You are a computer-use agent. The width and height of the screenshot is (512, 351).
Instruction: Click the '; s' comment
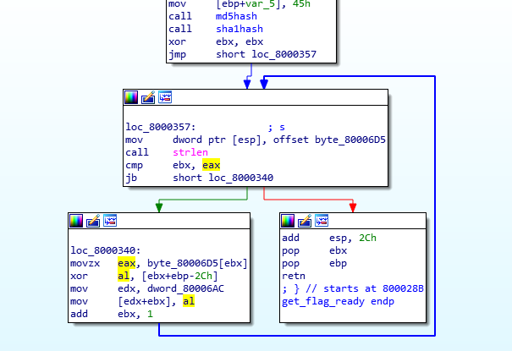point(276,127)
